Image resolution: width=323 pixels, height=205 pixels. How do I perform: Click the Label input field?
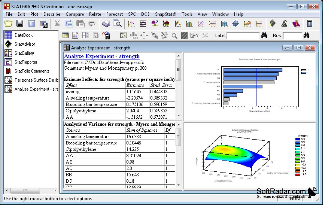[x=243, y=35]
